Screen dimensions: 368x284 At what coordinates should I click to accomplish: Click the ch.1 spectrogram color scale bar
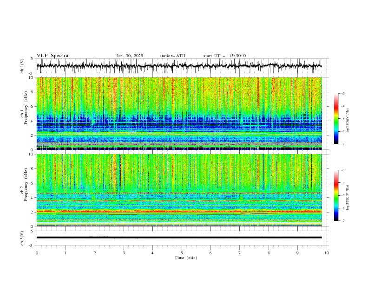point(336,119)
